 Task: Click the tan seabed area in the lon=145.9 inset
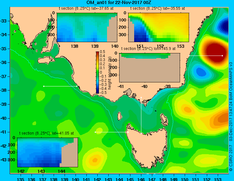point(149,71)
